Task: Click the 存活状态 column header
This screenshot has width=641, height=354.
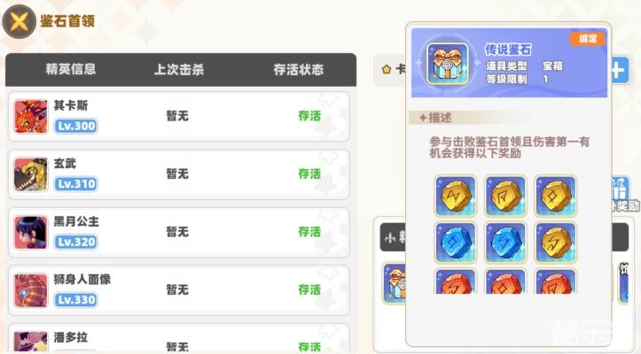Action: (x=299, y=69)
